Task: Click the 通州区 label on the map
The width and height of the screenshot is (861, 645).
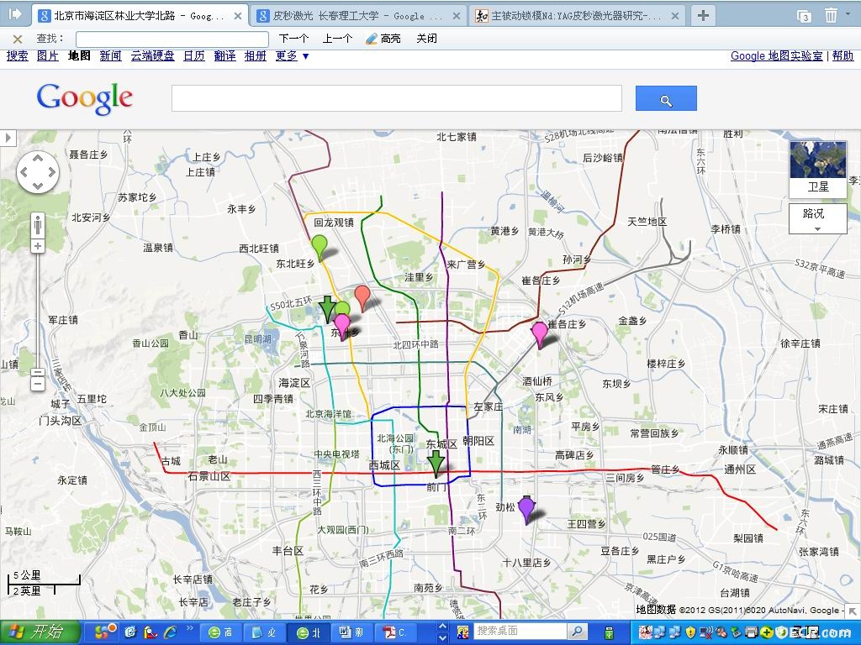Action: click(740, 469)
